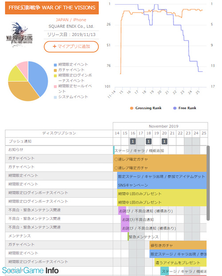Viewport: 222px width, 276px height.
Task: Open the SNSキャンペーン event bar
Action: click(162, 185)
